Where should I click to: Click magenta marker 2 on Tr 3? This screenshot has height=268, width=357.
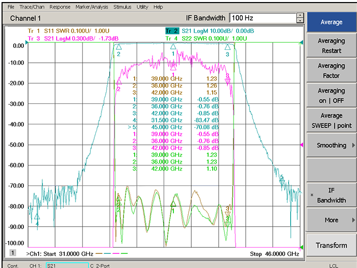coord(119,82)
